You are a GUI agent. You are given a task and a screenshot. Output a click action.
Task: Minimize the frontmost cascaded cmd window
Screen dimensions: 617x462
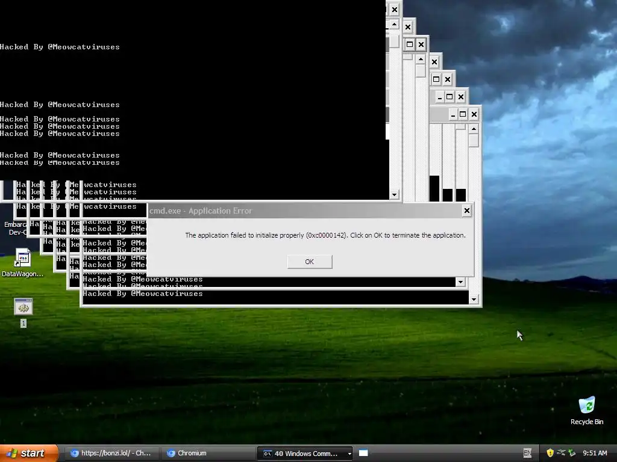click(x=453, y=114)
